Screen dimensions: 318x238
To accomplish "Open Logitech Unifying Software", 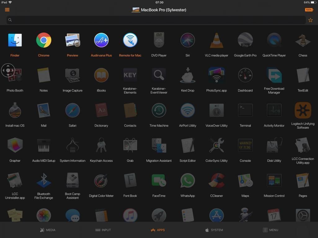I will (x=303, y=110).
